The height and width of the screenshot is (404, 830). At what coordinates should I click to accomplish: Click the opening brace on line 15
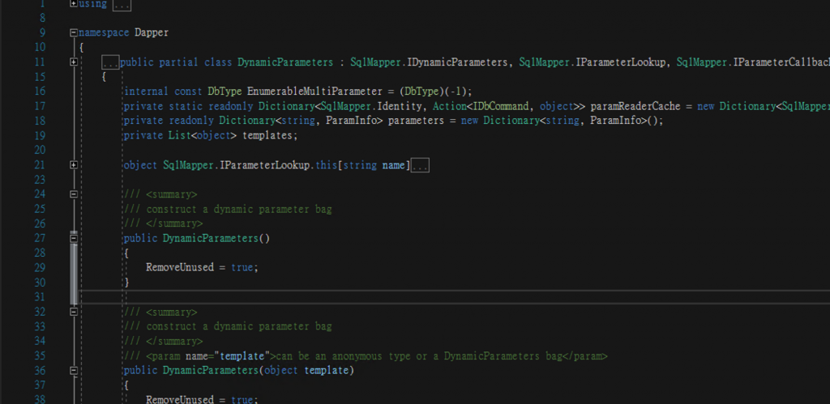105,77
